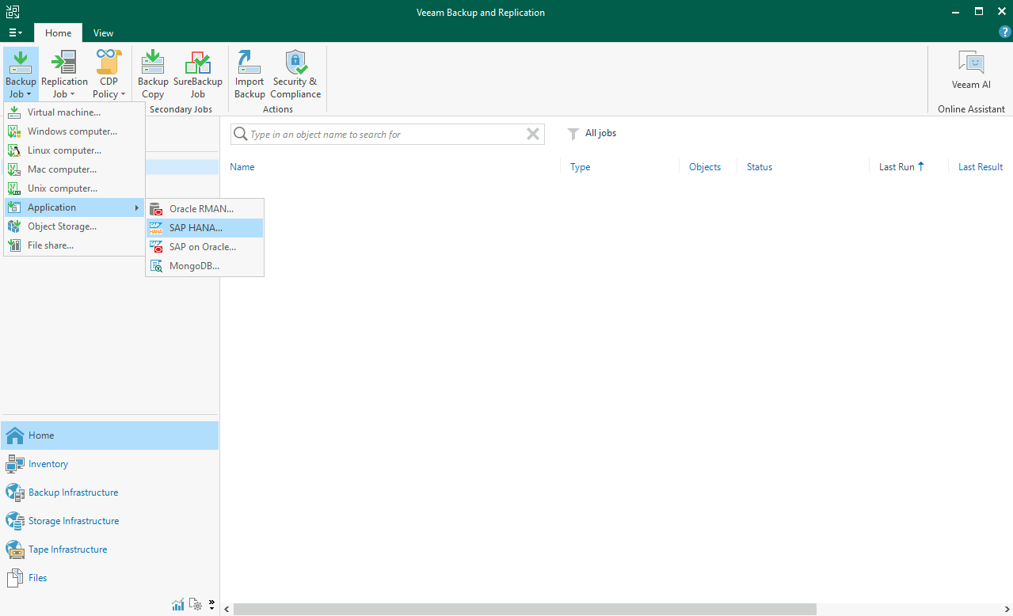Switch to the View ribbon tab
The height and width of the screenshot is (616, 1013).
pos(103,33)
